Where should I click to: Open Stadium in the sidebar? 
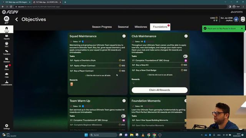point(7,60)
